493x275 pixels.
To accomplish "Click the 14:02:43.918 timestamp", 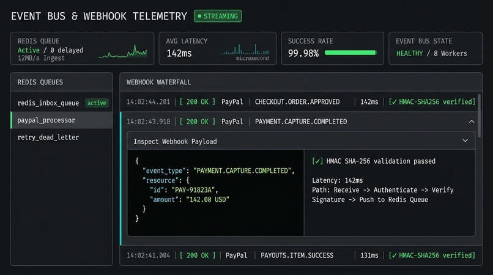I will pyautogui.click(x=148, y=122).
